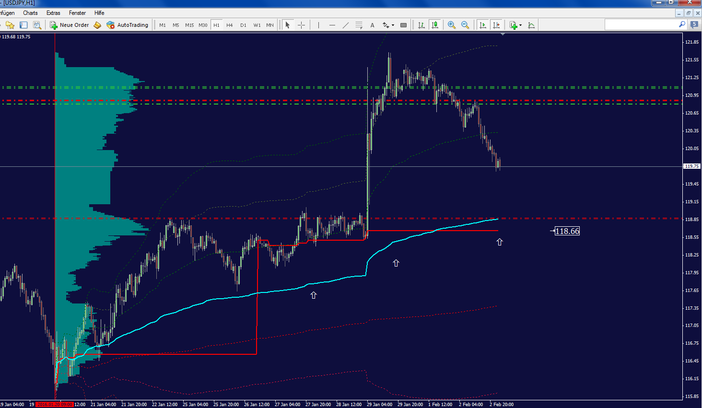Zoom out of the chart
The image size is (702, 408).
click(465, 25)
